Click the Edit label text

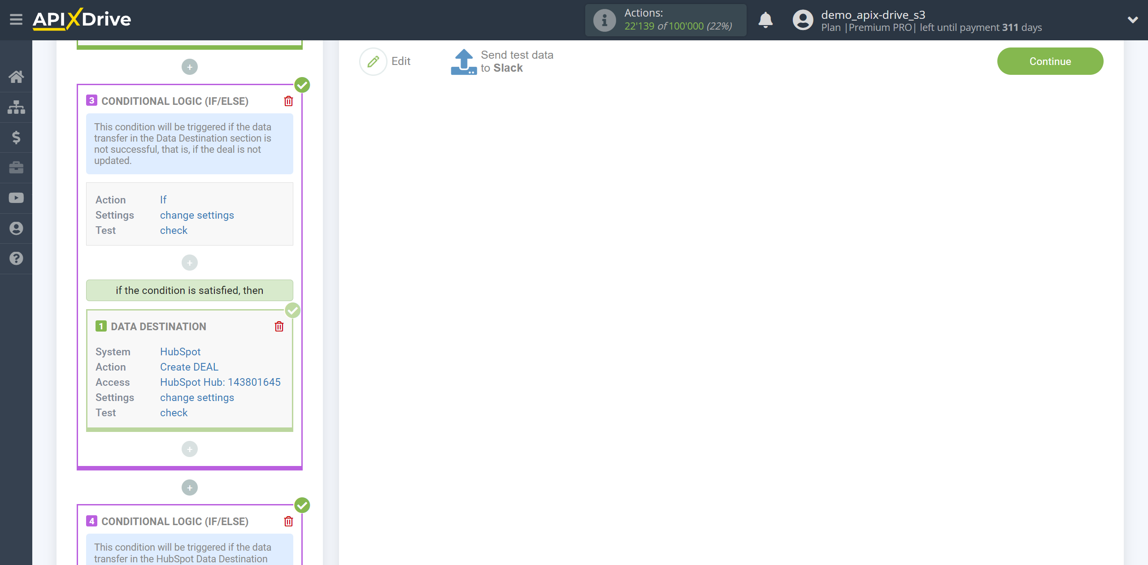click(x=401, y=61)
